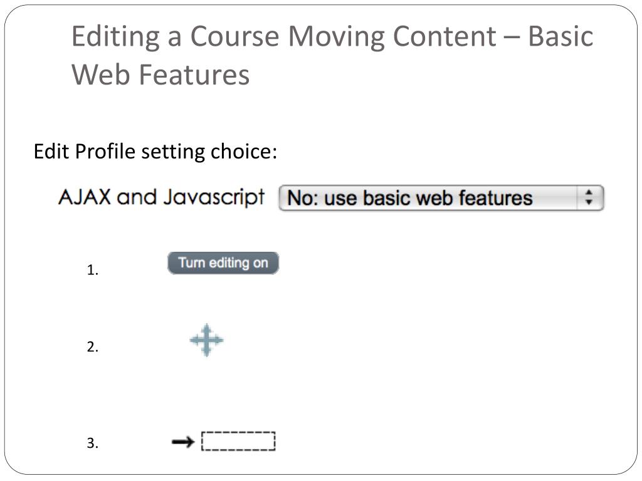Click the black right-pointing arrow icon
The image size is (642, 481).
(x=182, y=442)
